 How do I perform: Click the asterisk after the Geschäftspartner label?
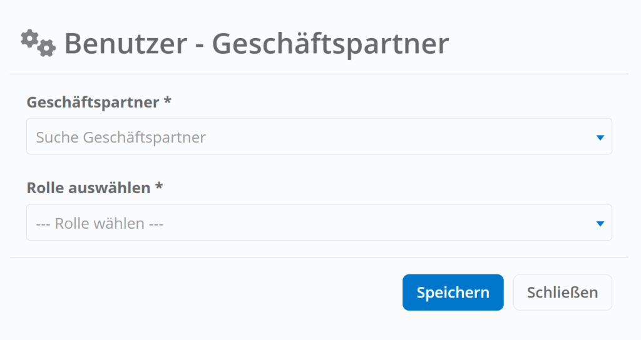[167, 102]
